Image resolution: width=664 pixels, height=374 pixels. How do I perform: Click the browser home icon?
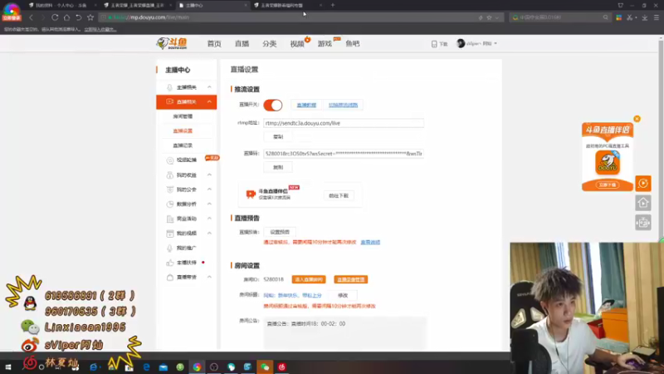point(66,17)
